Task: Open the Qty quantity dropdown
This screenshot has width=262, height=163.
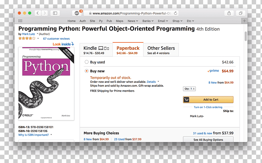Action: tap(189, 89)
